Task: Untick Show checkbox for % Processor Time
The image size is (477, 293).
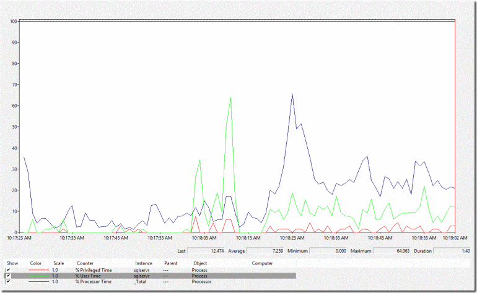Action: [8, 281]
